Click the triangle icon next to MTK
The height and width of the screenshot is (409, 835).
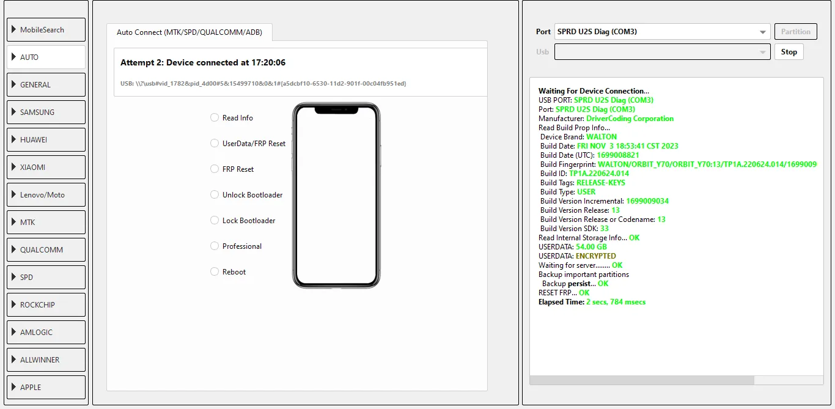(13, 223)
